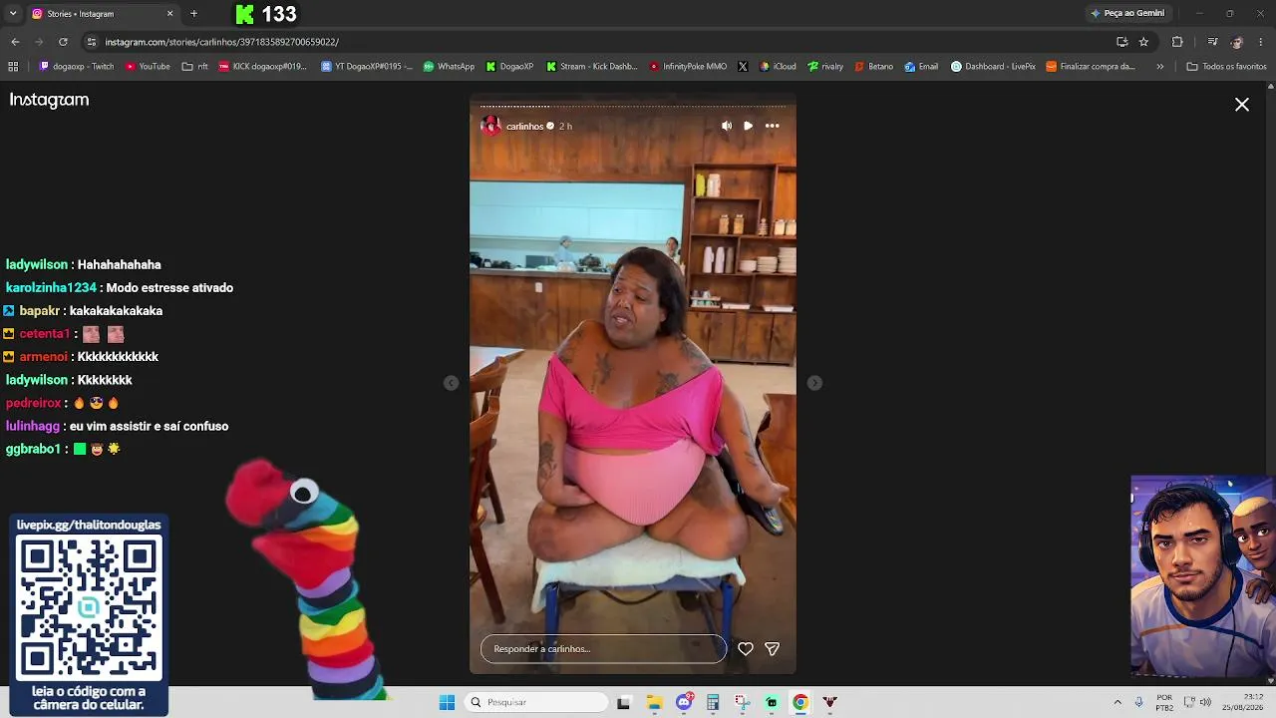The width and height of the screenshot is (1276, 718).
Task: Open the 'dogaoxp - Twitch' bookmark
Action: [77, 67]
